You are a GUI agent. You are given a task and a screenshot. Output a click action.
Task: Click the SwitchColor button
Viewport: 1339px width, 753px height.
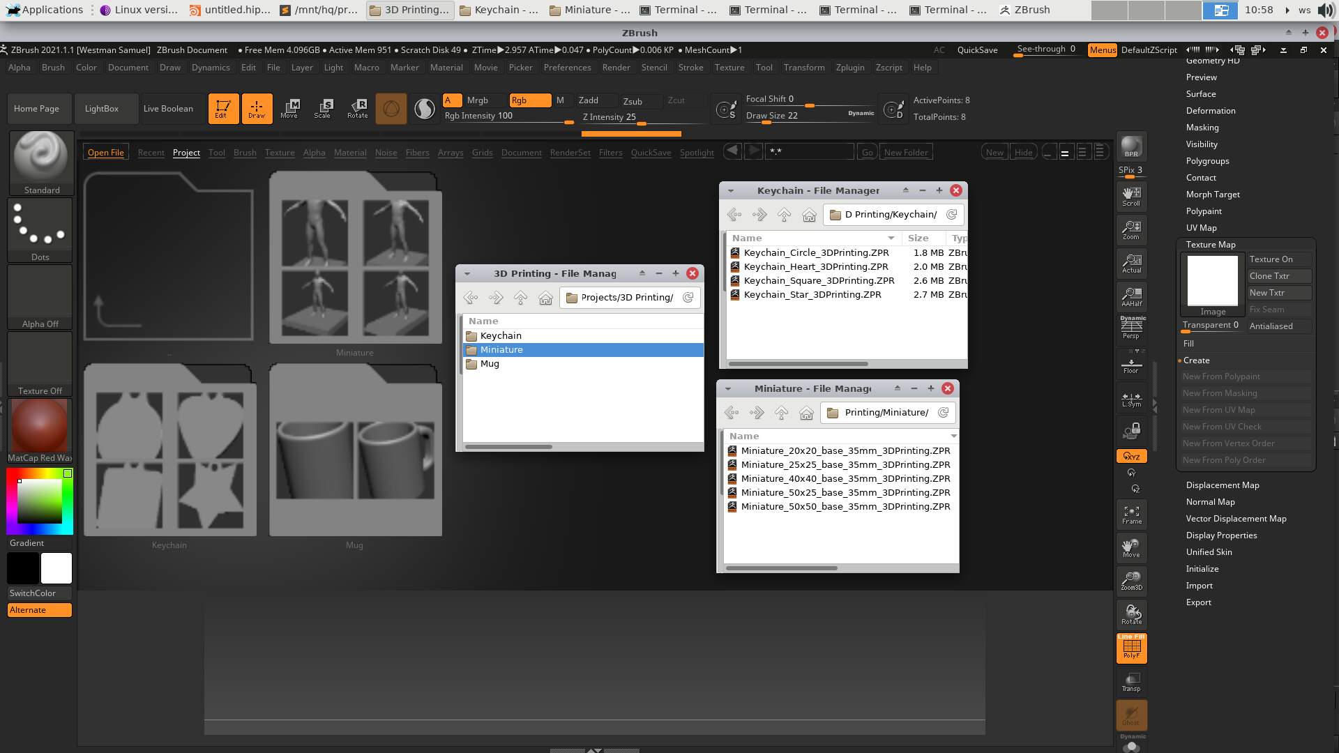tap(40, 593)
